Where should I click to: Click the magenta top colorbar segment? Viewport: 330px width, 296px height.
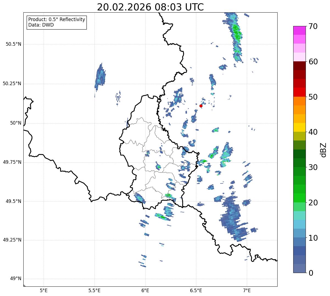[299, 30]
